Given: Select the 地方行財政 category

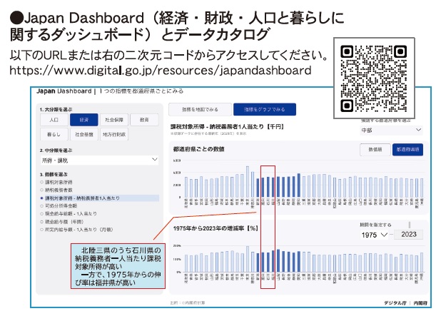Looking at the screenshot, I should [114, 134].
